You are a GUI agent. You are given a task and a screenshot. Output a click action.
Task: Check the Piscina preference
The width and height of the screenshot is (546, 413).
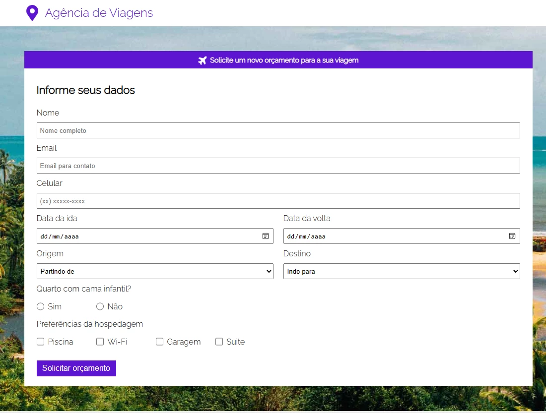[x=40, y=342]
